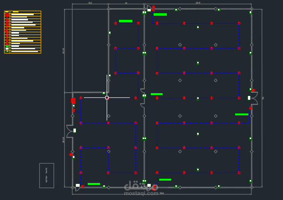Click the green symbol in the legend table
This screenshot has width=283, height=200.
pos(7,47)
